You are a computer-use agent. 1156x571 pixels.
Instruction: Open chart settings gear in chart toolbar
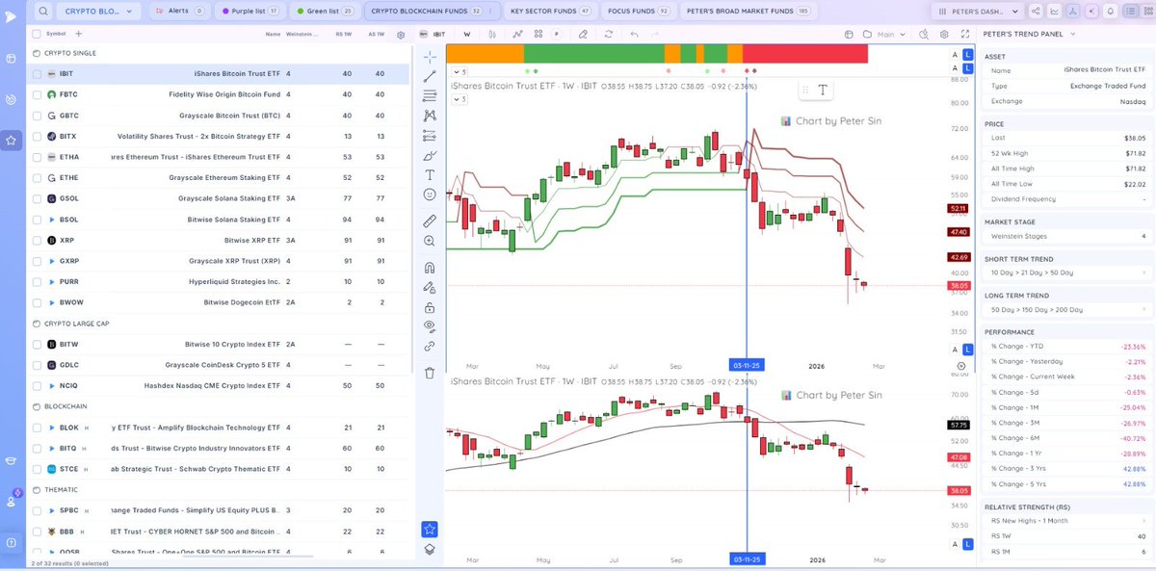[x=946, y=34]
